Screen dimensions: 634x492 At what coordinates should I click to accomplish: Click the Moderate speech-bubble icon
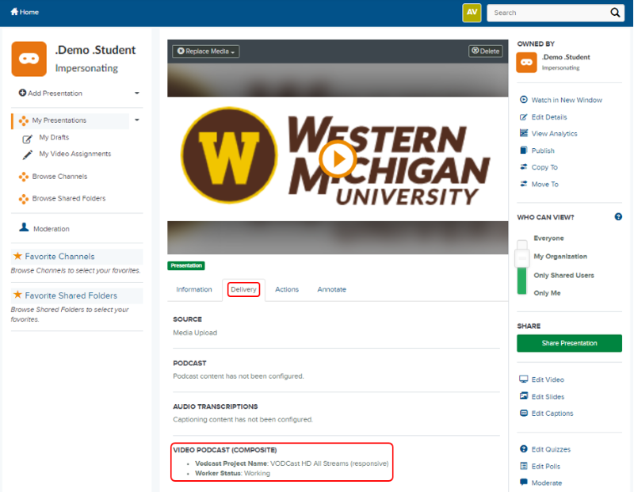click(x=524, y=482)
